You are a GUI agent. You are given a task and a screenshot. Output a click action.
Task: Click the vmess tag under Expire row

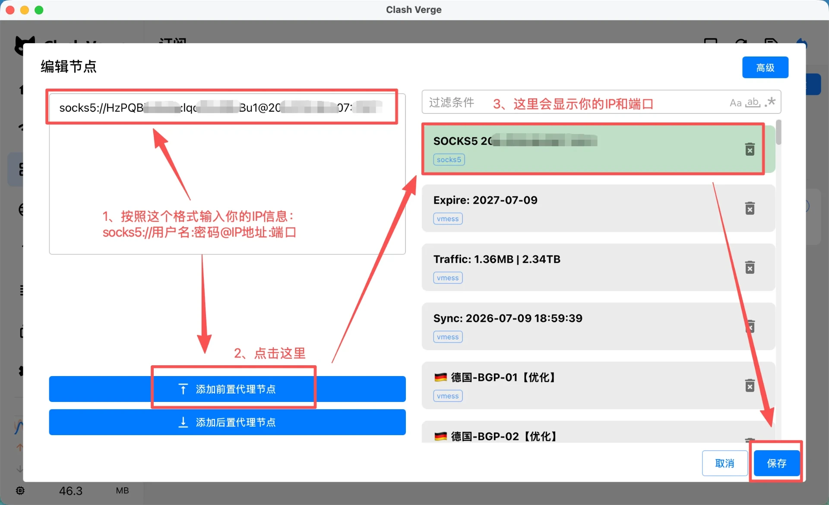[x=448, y=219]
